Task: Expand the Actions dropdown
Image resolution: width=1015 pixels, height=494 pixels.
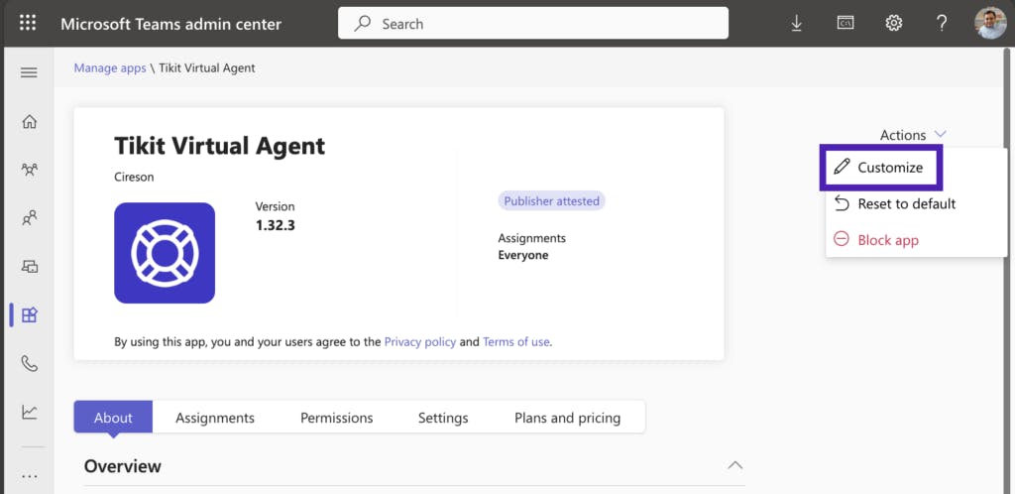Action: [913, 135]
